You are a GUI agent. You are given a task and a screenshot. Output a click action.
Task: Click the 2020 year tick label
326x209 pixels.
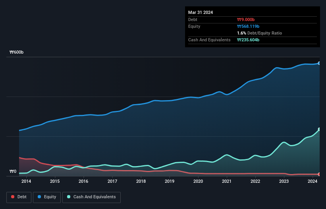coord(198,182)
